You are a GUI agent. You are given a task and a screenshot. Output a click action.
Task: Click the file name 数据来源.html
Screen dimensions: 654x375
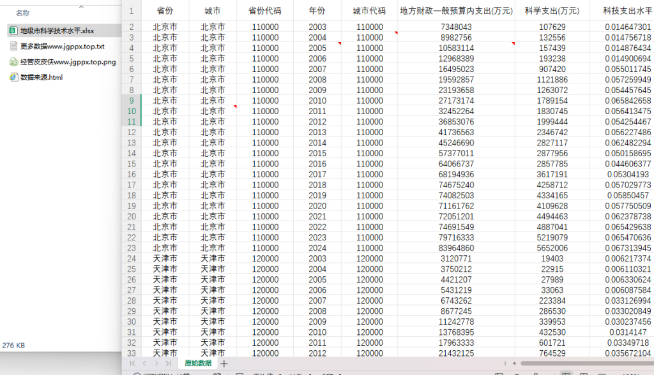tap(42, 77)
